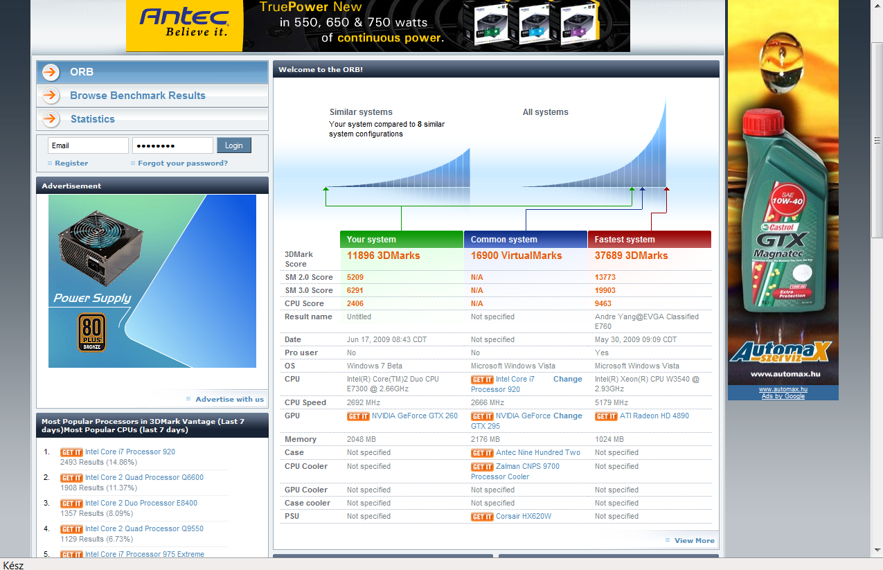This screenshot has height=570, width=883.
Task: Click Change link in the GPU row
Action: (568, 416)
